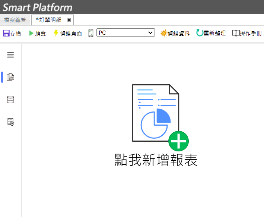Screen dimensions: 264x217
Task: Click the 重新整理 refresh button
Action: (211, 33)
